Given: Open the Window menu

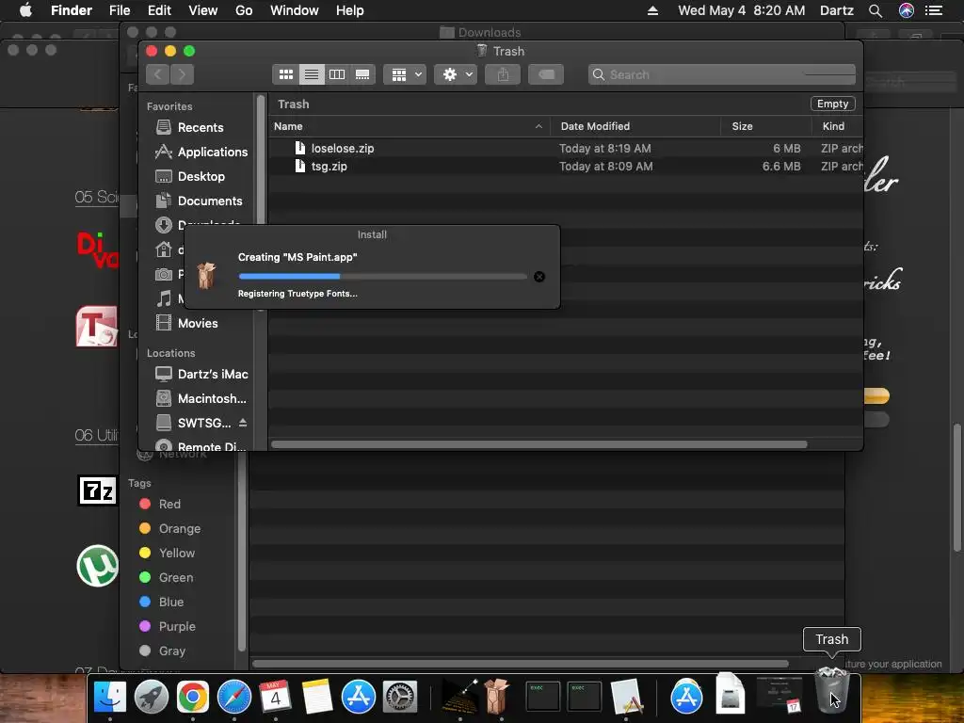Looking at the screenshot, I should pyautogui.click(x=295, y=10).
